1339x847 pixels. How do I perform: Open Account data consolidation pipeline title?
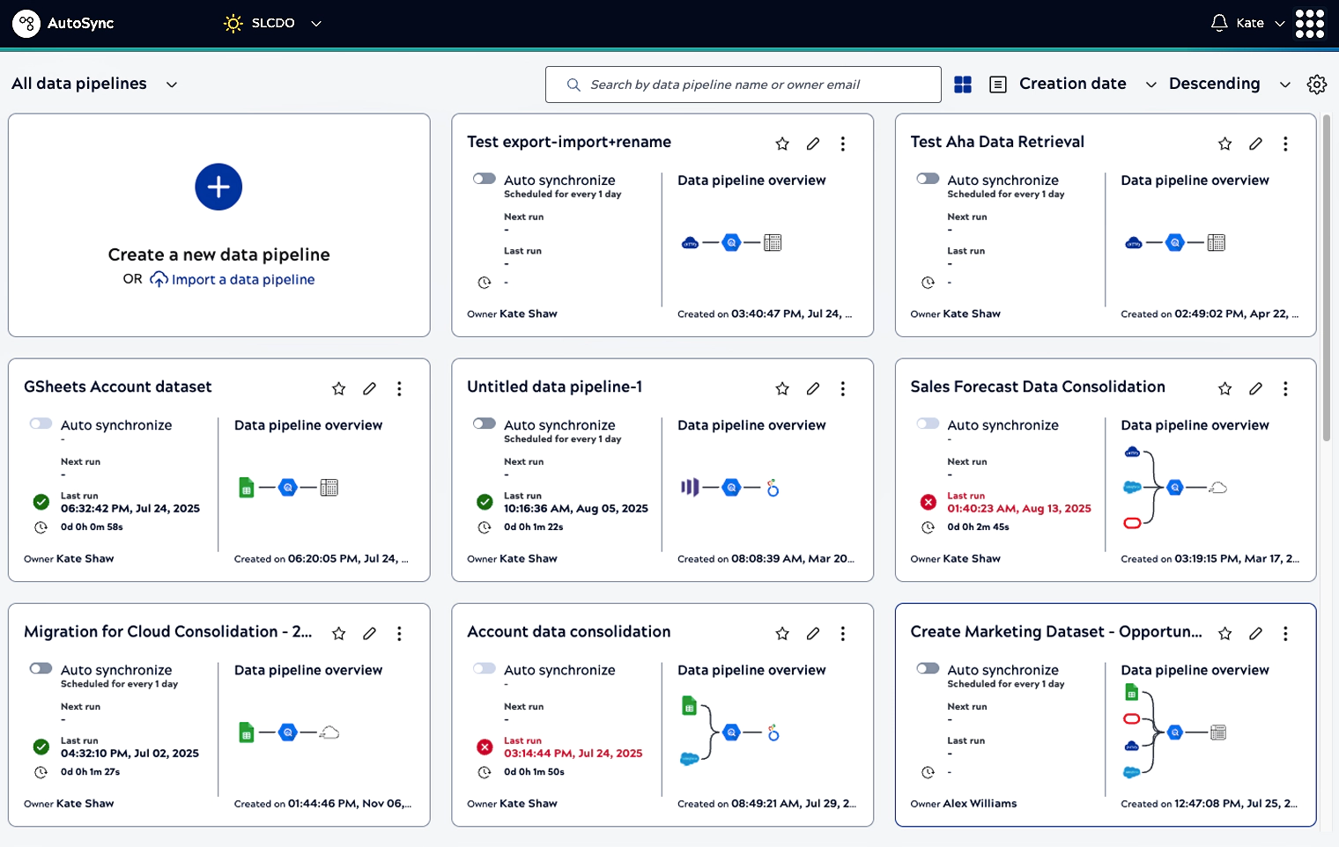point(569,631)
